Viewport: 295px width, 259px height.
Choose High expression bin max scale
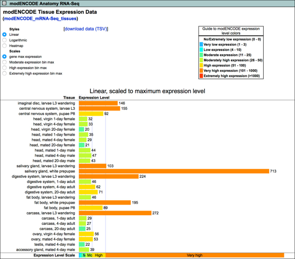4,68
